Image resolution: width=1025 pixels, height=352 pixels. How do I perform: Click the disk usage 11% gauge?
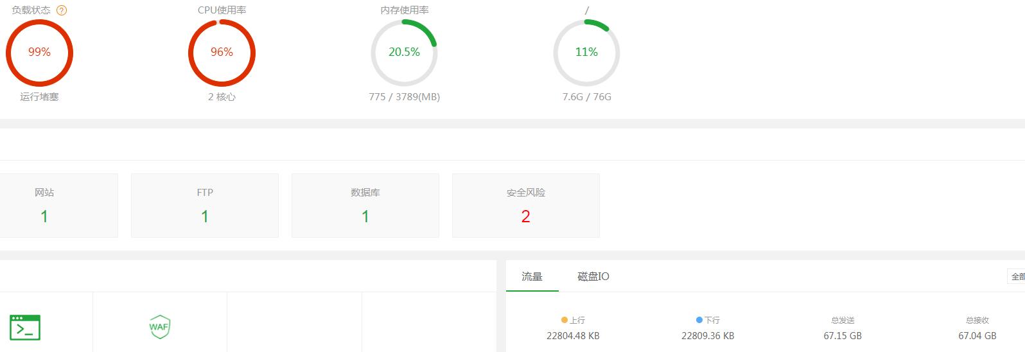pyautogui.click(x=586, y=53)
